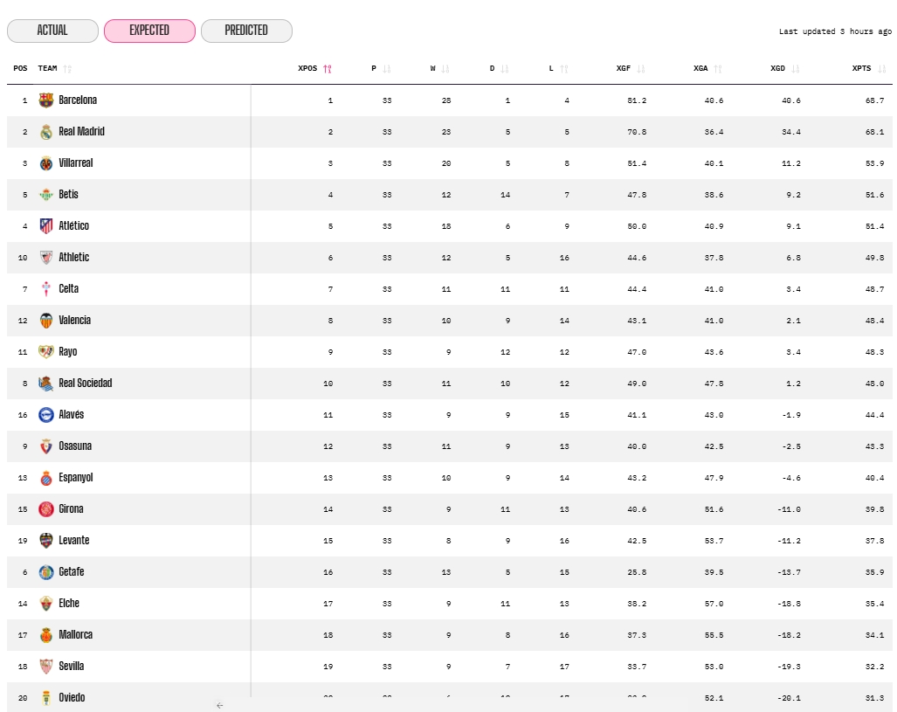Click Mallorca's badge icon
Viewport: 897px width, 712px height.
[46, 634]
